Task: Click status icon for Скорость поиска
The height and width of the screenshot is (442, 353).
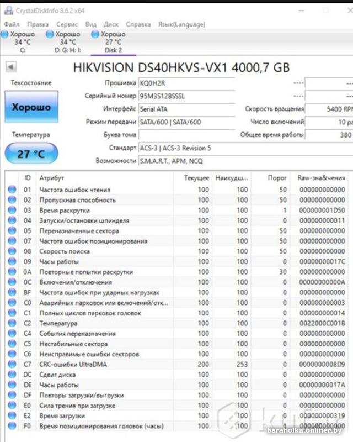Action: click(12, 251)
